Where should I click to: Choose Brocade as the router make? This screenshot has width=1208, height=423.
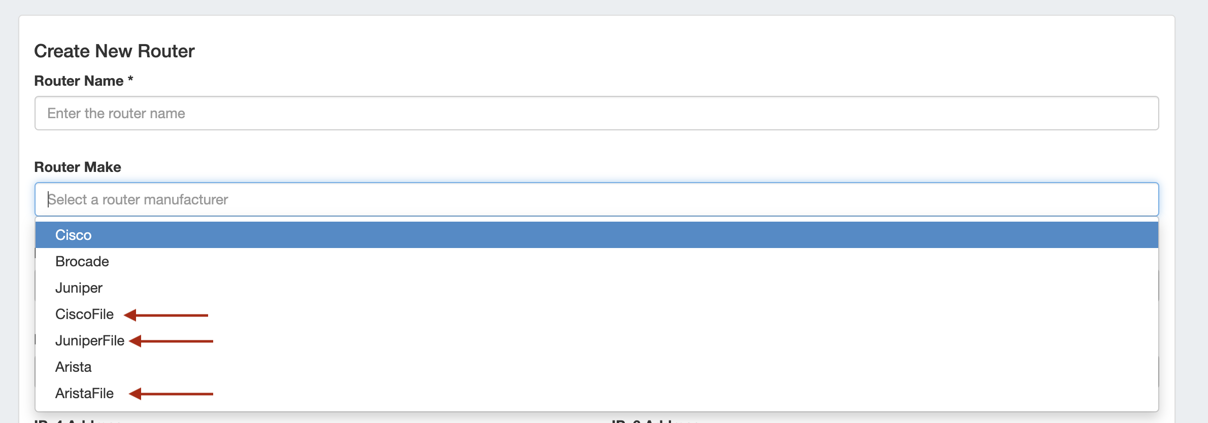82,261
